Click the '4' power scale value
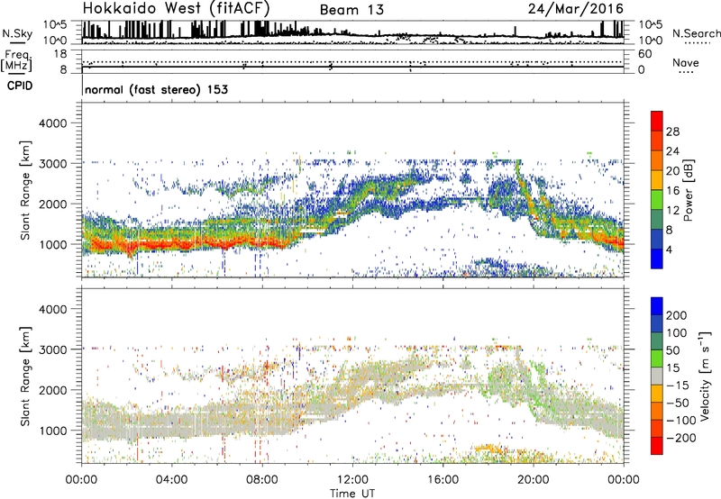This screenshot has height=499, width=721. 669,249
